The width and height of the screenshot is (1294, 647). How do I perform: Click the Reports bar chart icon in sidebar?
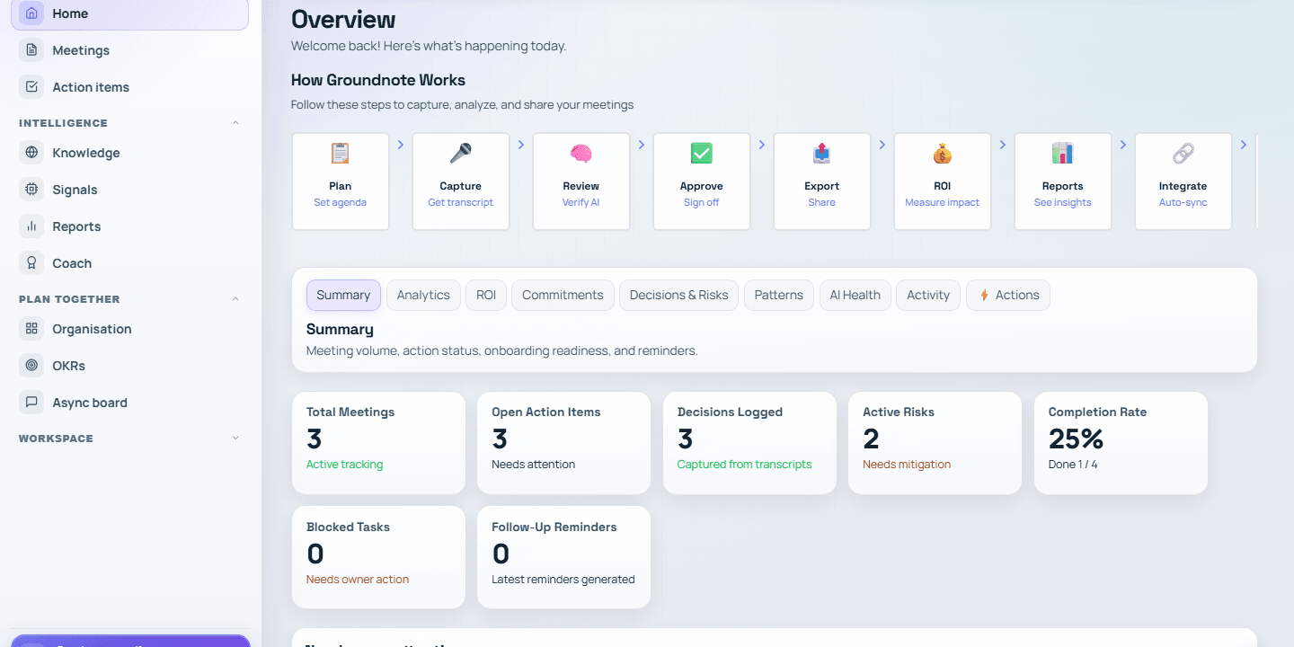[x=31, y=226]
